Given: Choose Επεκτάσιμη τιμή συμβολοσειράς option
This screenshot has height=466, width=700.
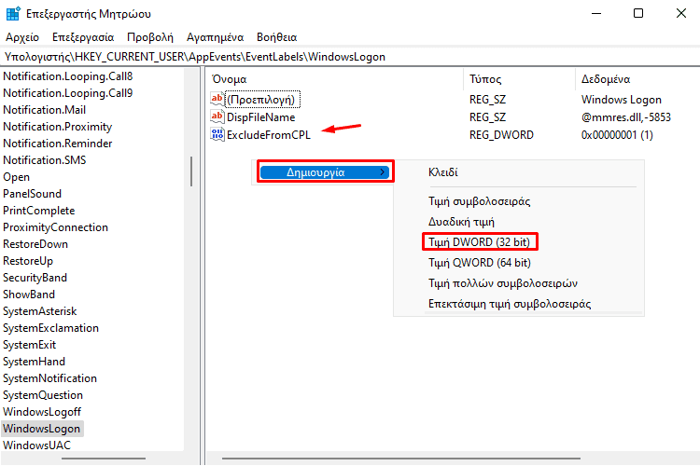Looking at the screenshot, I should (x=510, y=304).
